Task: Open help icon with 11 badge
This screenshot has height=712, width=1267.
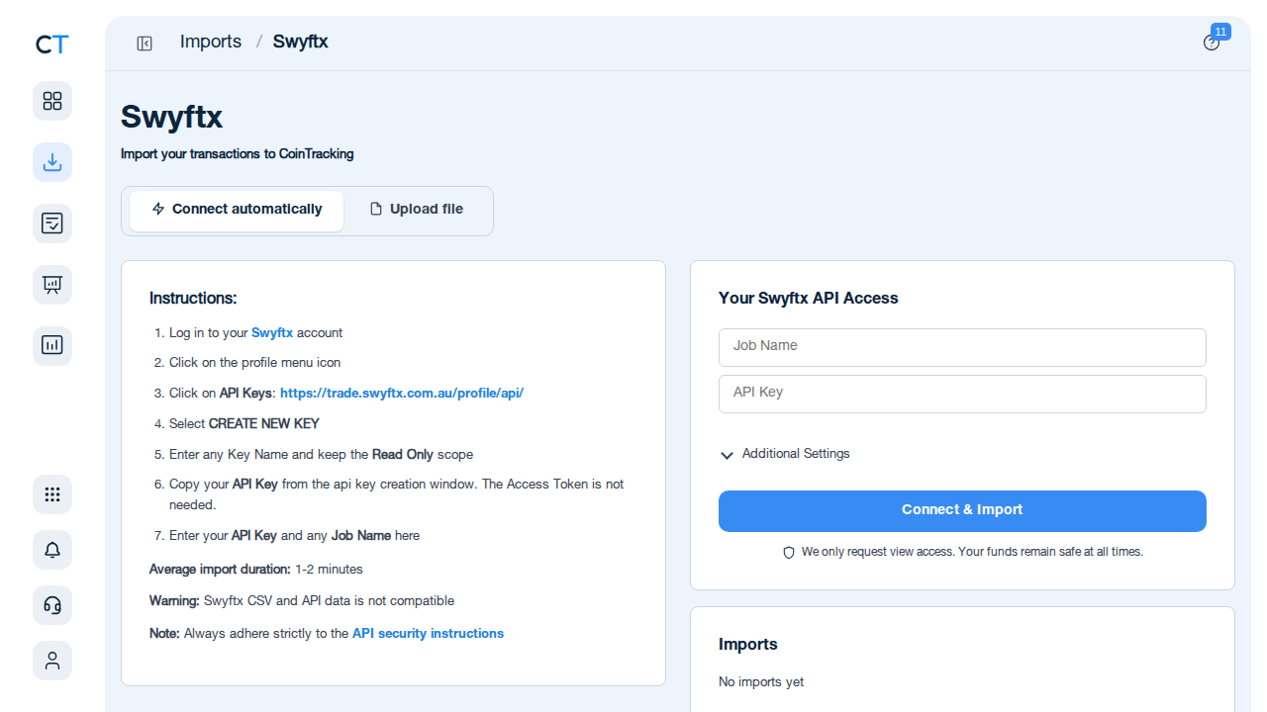Action: 1212,43
